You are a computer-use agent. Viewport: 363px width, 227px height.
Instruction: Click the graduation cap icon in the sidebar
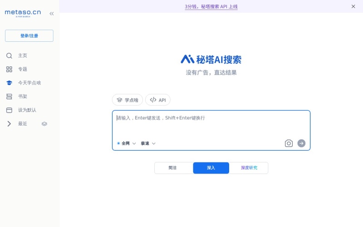click(x=9, y=83)
